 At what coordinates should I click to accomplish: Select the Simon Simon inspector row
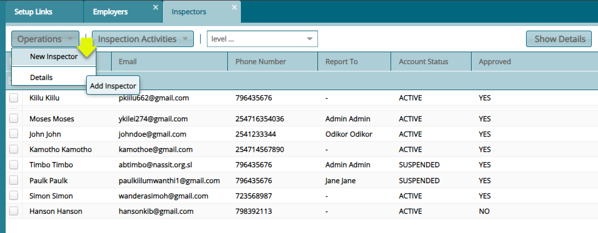[52, 196]
